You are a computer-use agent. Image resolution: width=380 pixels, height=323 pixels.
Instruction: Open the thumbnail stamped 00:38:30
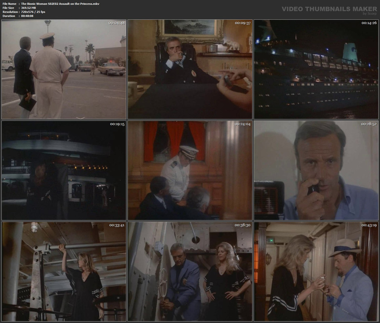click(x=190, y=271)
